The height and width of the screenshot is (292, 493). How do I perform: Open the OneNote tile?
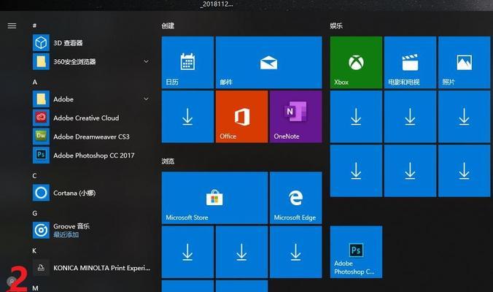296,116
